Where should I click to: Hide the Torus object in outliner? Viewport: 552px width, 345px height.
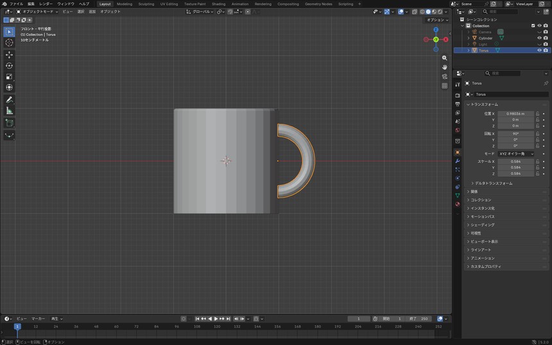tap(539, 50)
